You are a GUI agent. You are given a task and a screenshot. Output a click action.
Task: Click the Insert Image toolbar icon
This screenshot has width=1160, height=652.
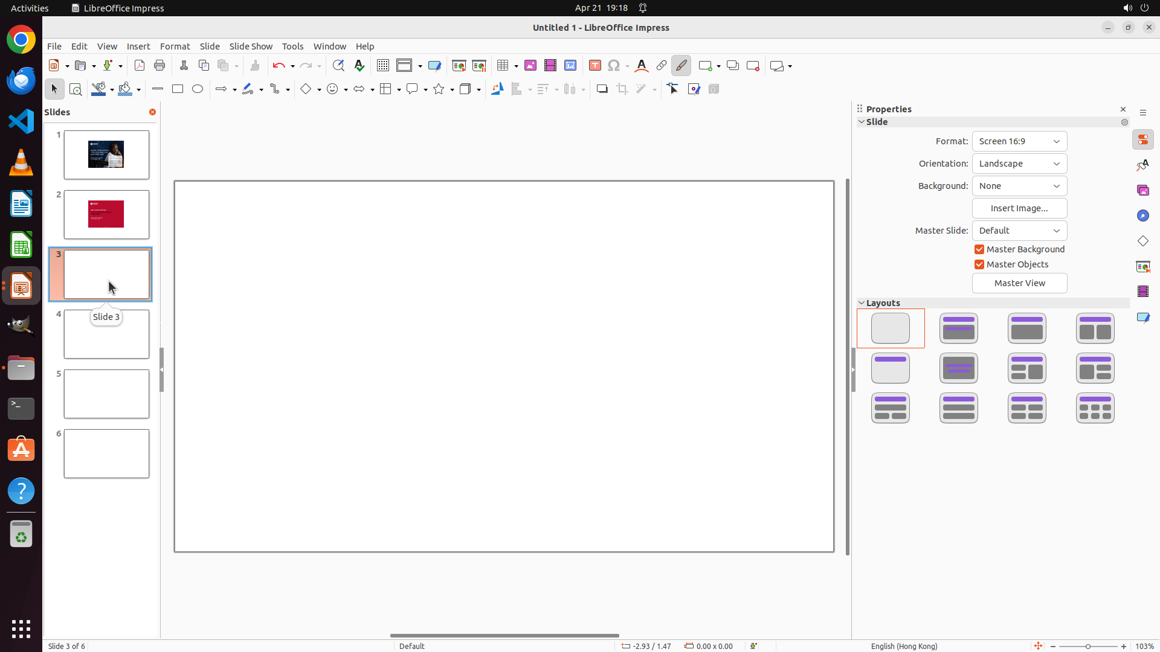tap(530, 66)
